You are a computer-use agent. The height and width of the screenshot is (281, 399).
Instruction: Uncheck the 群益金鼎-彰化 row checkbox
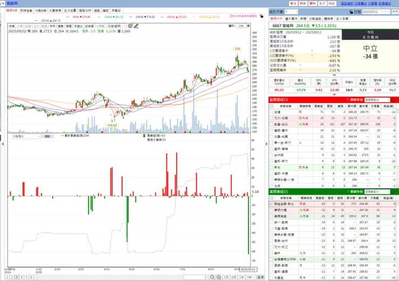click(x=271, y=204)
